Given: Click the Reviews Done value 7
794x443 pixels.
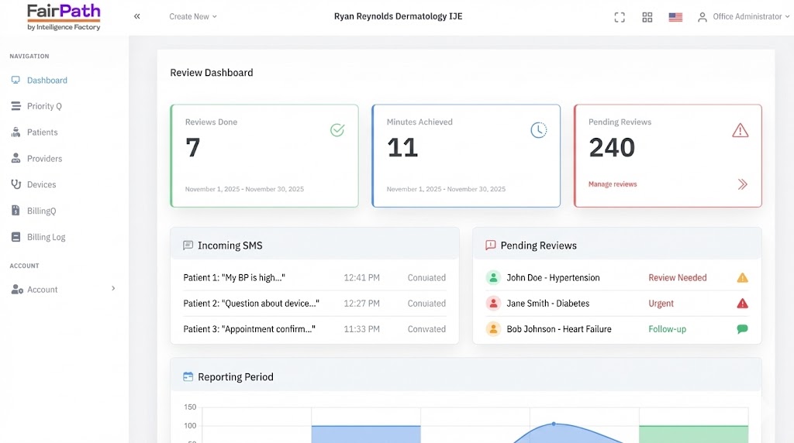Looking at the screenshot, I should coord(193,148).
